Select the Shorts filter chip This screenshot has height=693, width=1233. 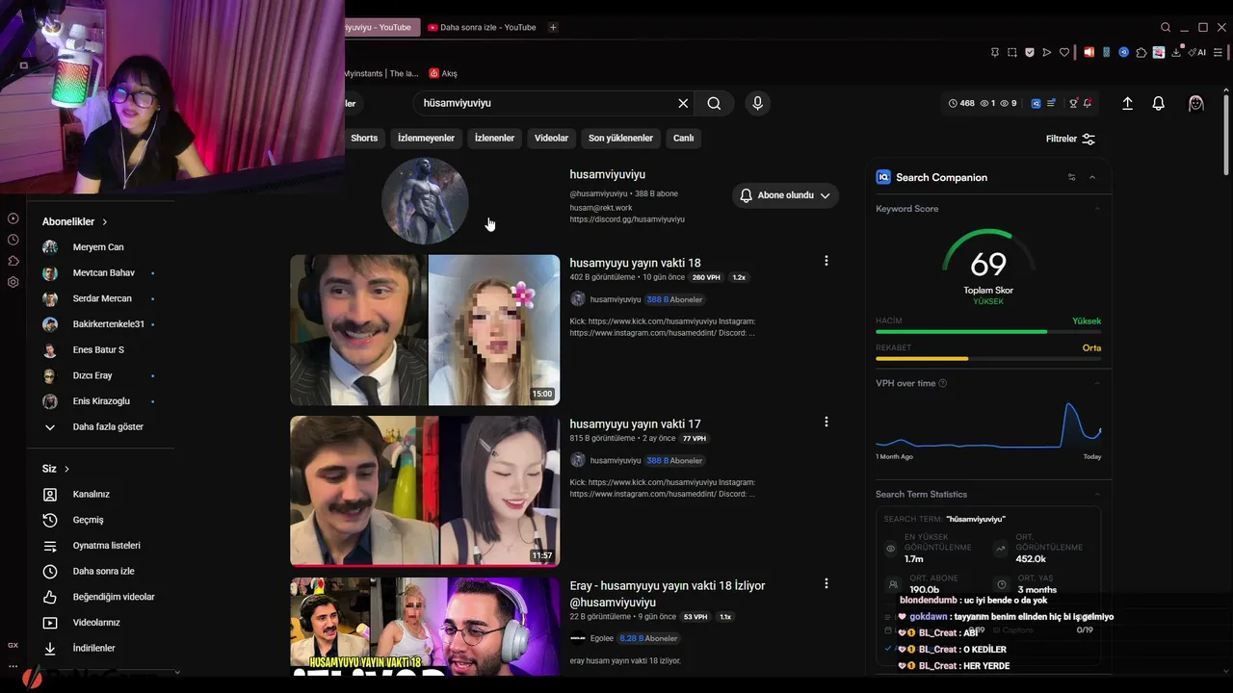(364, 138)
